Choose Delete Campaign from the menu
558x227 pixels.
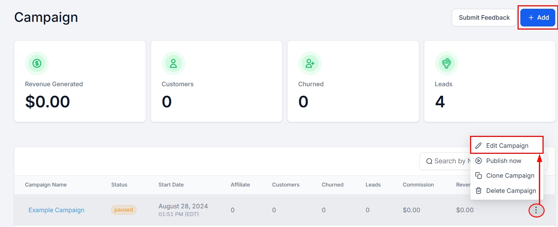(511, 191)
